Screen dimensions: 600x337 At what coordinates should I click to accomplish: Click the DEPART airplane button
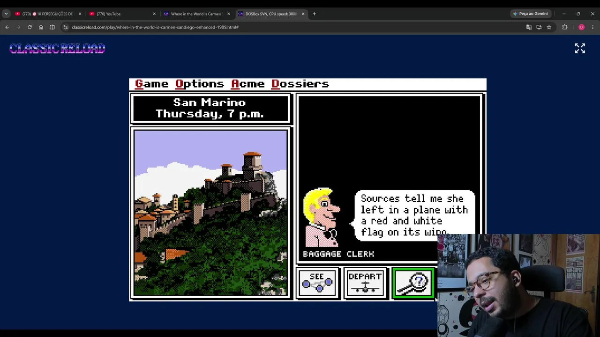click(365, 283)
